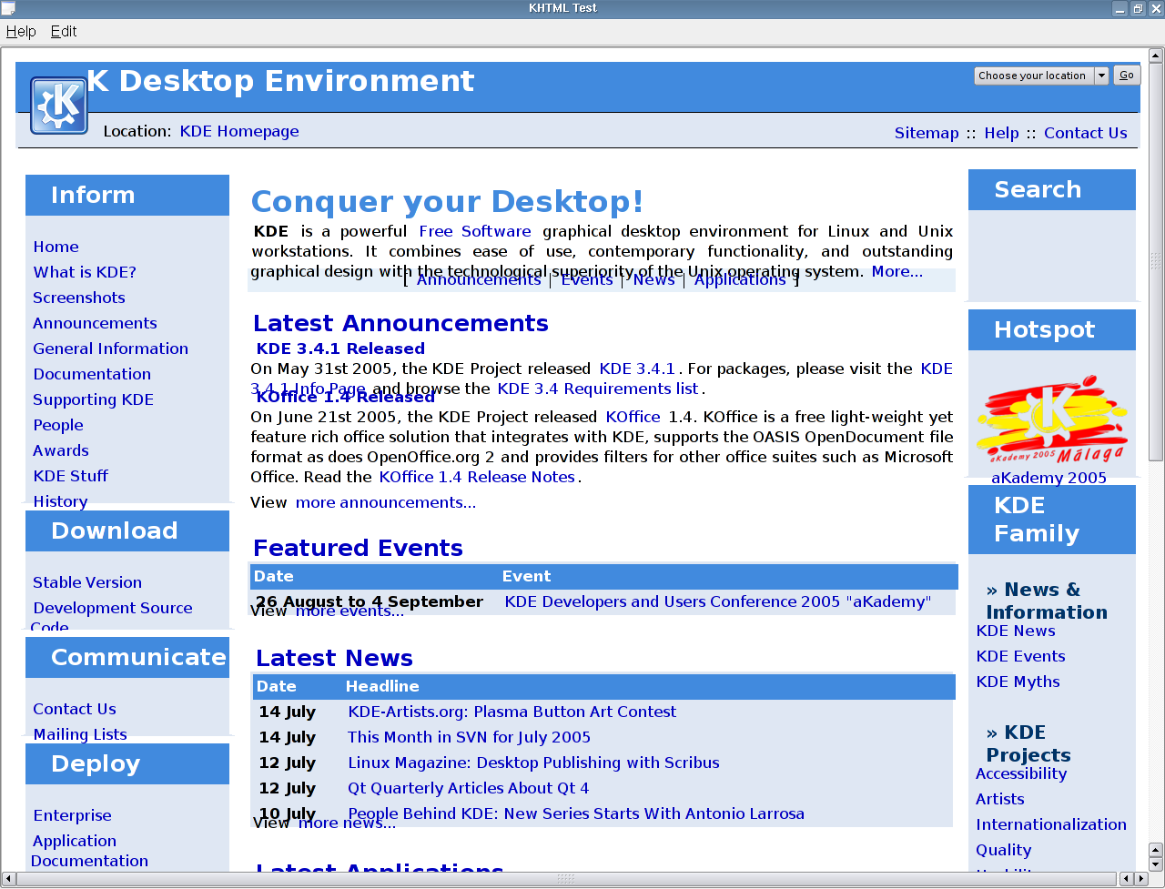This screenshot has height=889, width=1165.
Task: Click Stable Version under Download
Action: (87, 582)
